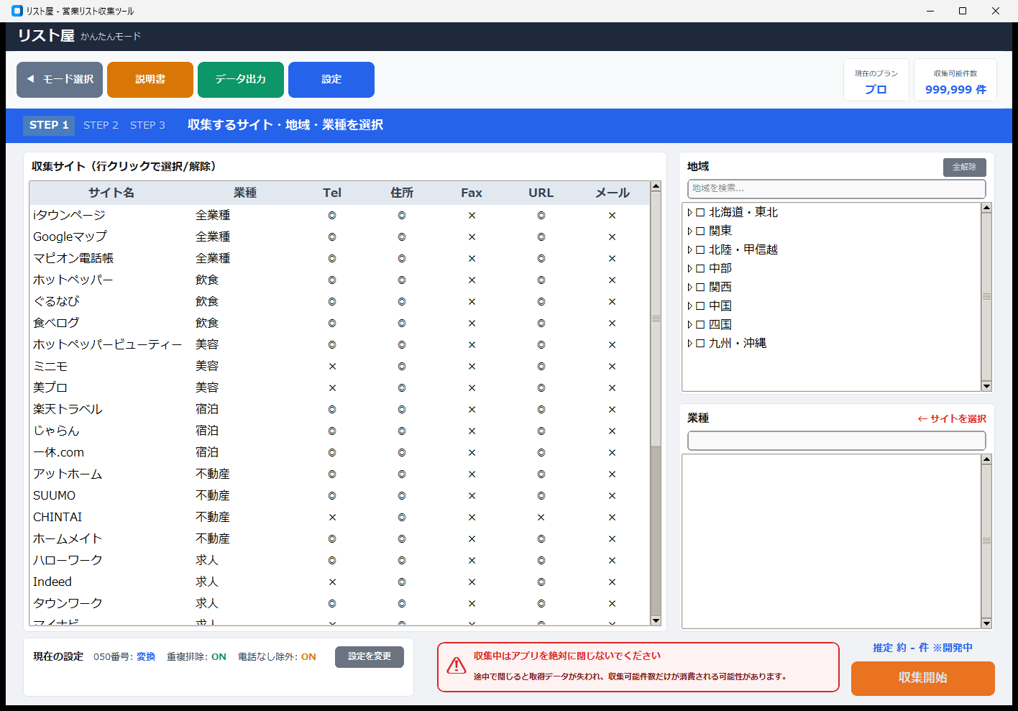1018x711 pixels.
Task: Start collection with 収集開始 button
Action: (x=922, y=678)
